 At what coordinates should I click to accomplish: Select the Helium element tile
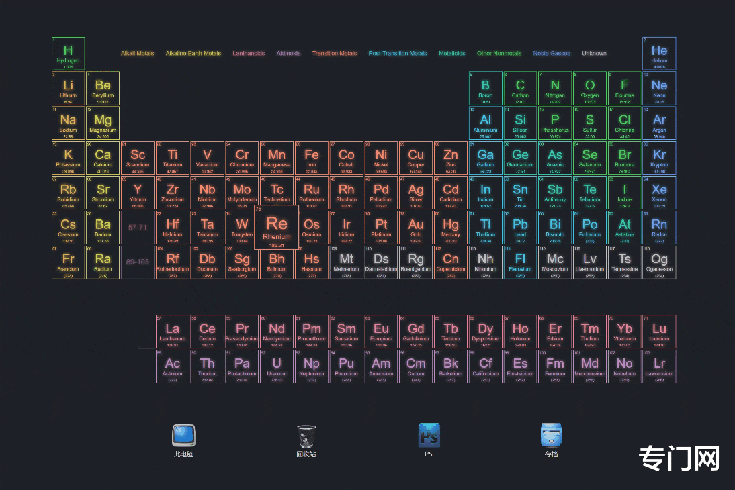[x=659, y=54]
